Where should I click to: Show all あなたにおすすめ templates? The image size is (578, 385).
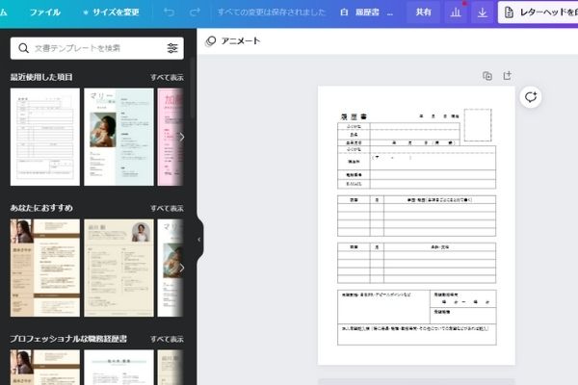coord(167,208)
